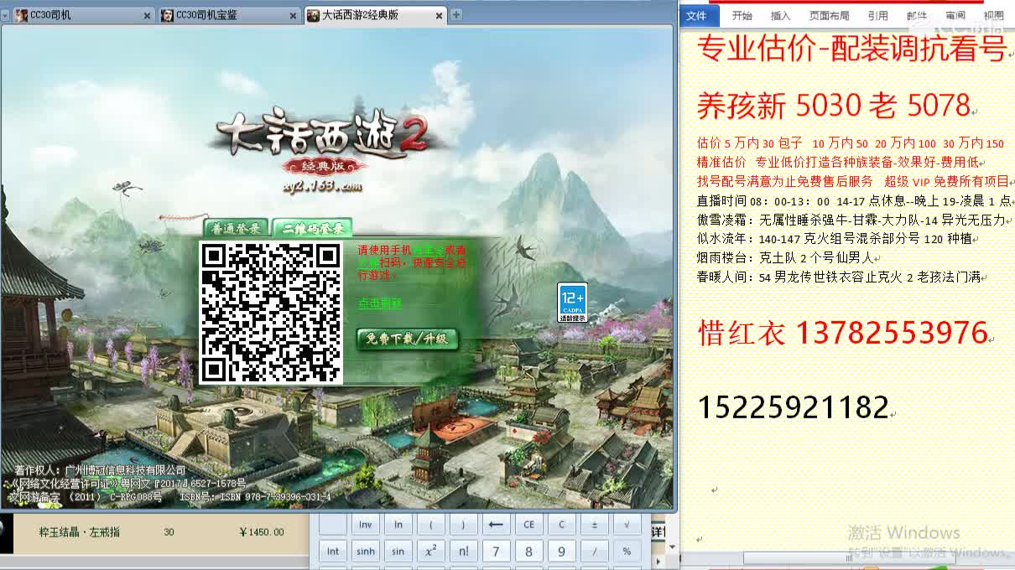Open the 视图 ribbon tab in Word

click(994, 15)
